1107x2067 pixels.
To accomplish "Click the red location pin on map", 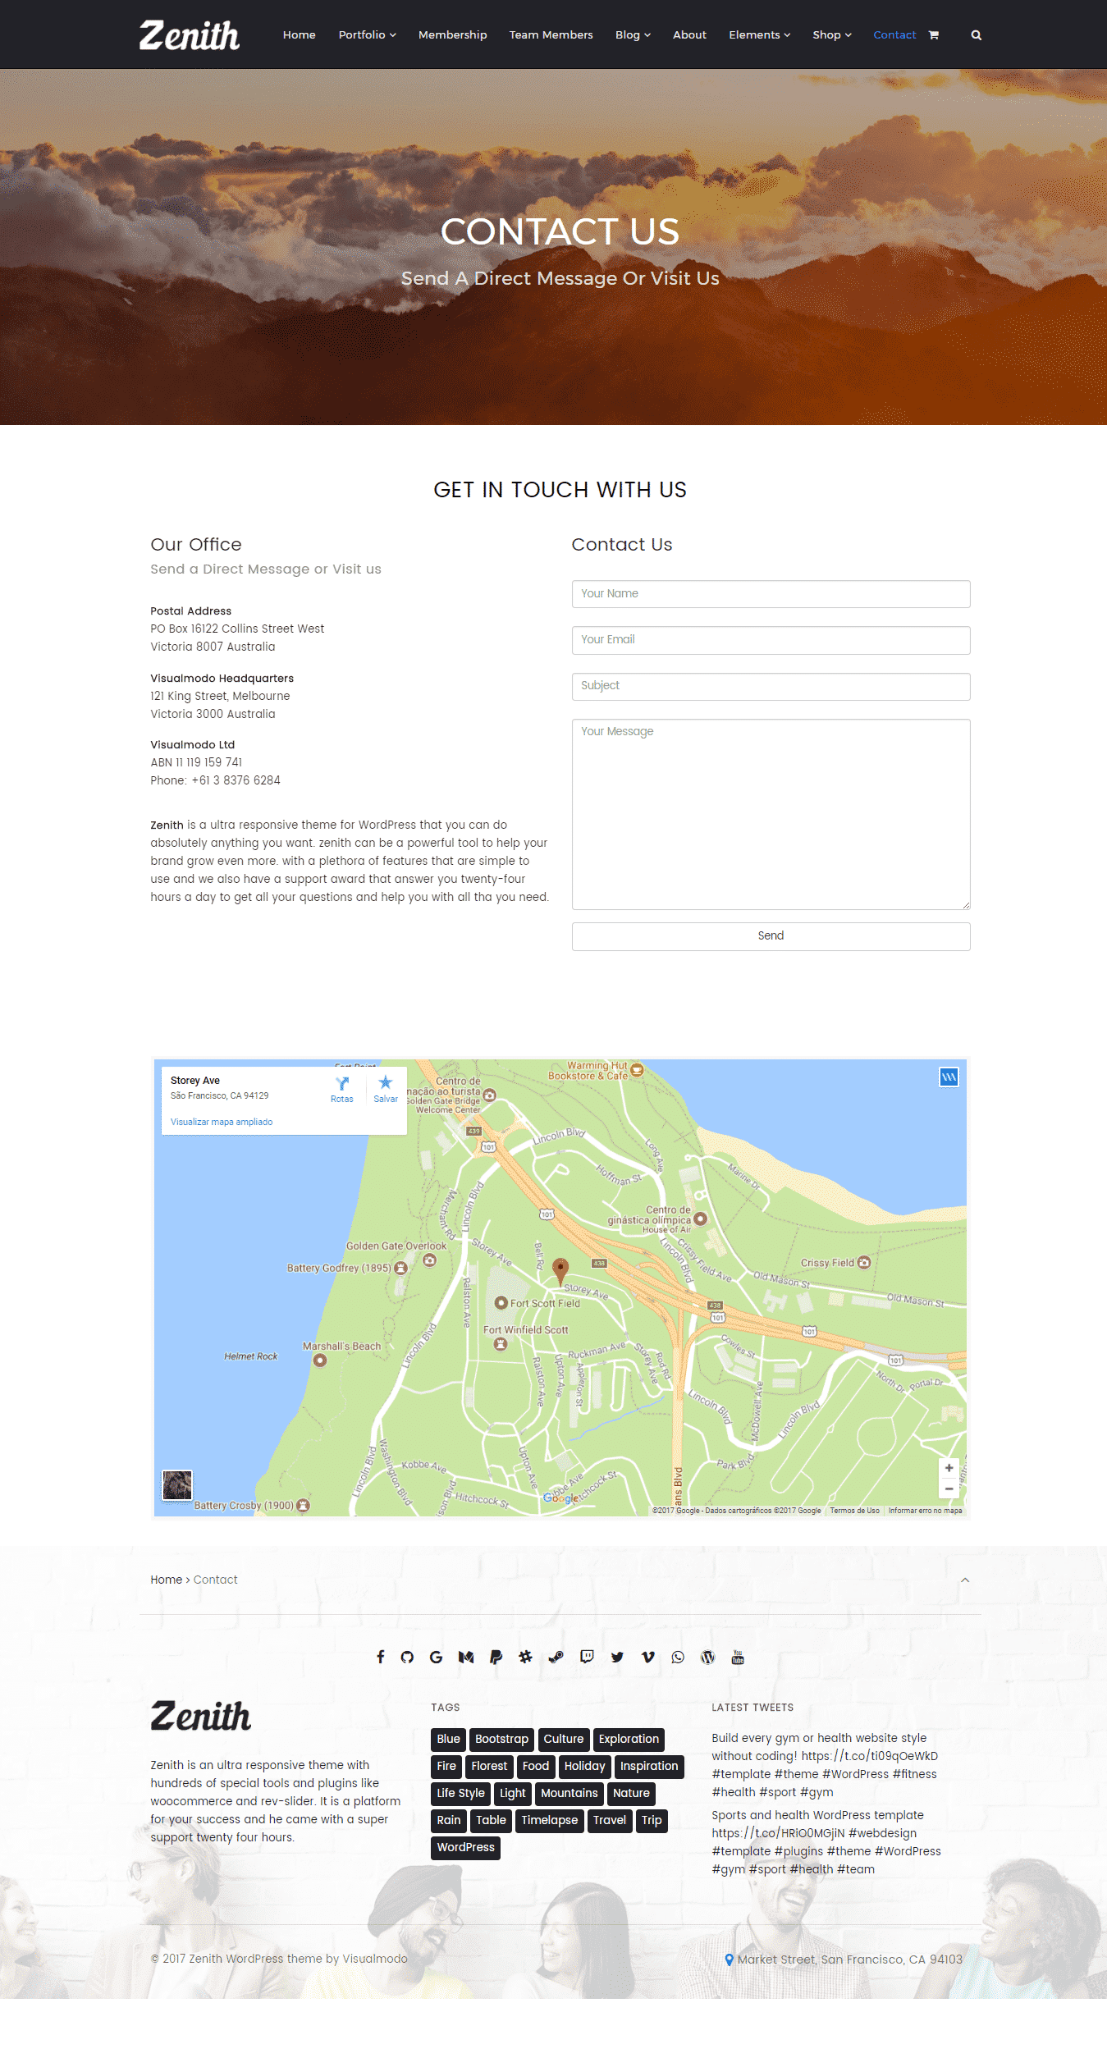I will 560,1271.
